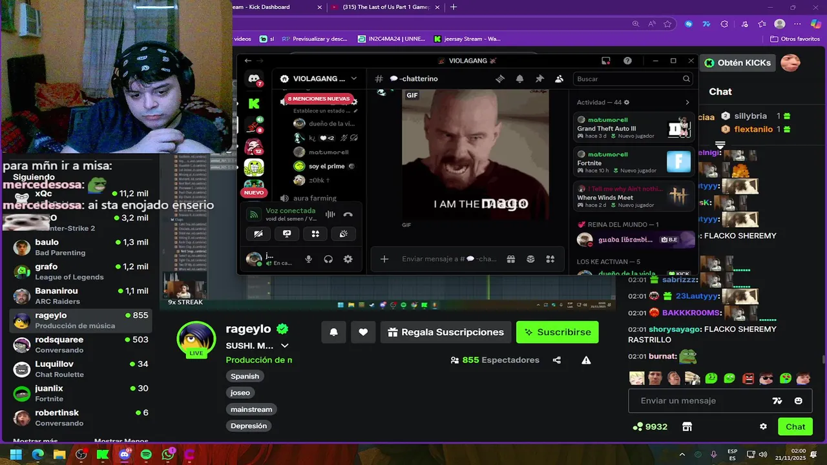The height and width of the screenshot is (465, 827).
Task: Click Obtén KICKs button
Action: point(737,63)
